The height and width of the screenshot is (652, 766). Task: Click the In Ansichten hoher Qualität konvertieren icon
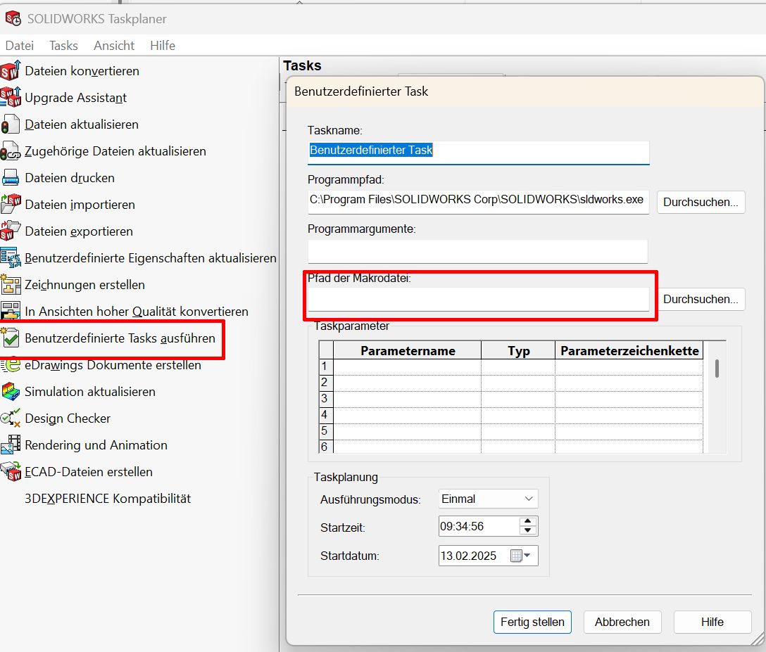pyautogui.click(x=11, y=311)
